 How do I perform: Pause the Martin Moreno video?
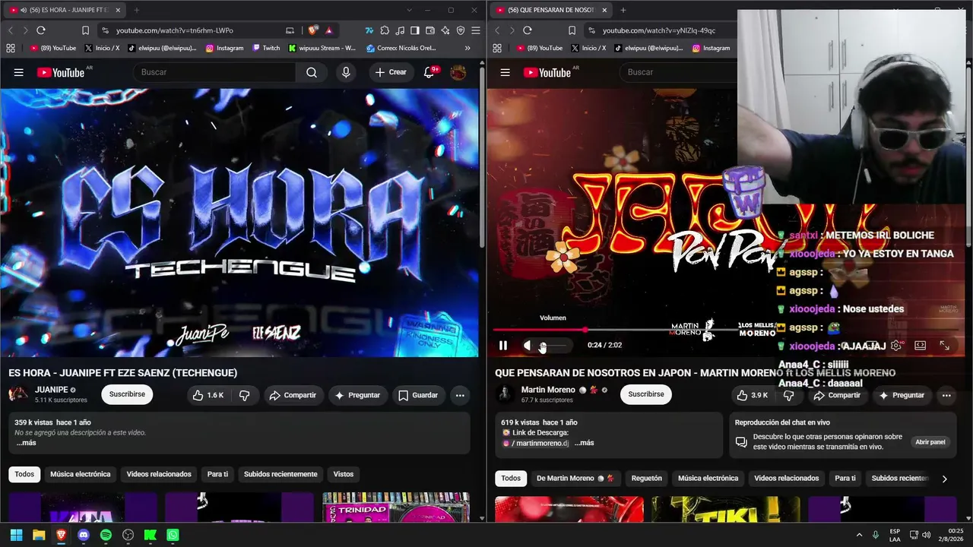(502, 346)
